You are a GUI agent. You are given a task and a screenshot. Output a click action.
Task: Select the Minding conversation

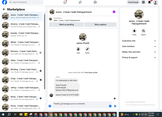click(x=22, y=71)
